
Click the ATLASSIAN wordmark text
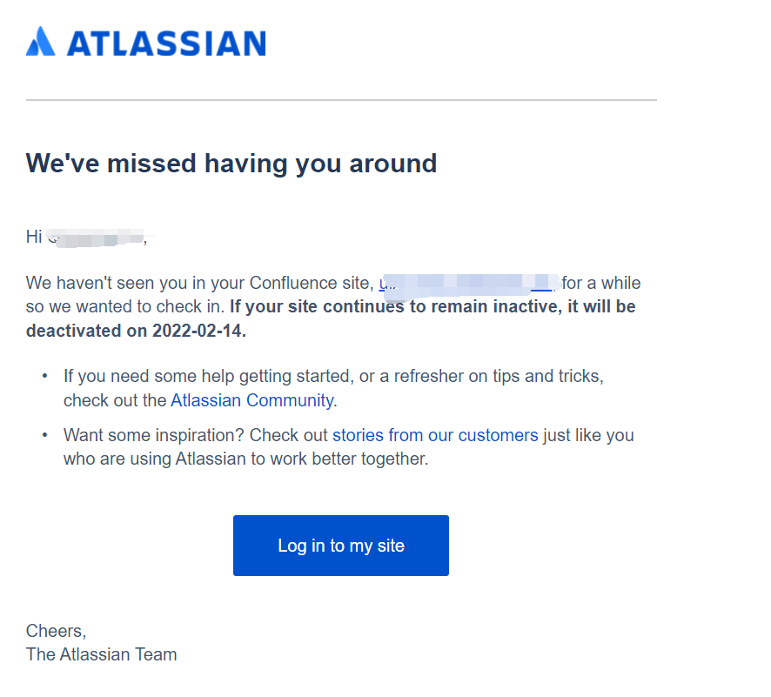click(167, 44)
